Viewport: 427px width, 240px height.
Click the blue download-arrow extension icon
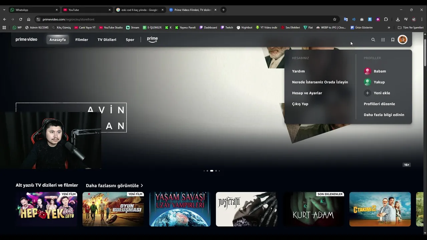tap(370, 19)
